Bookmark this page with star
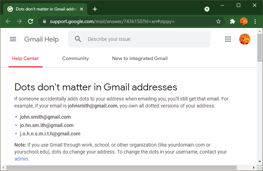 pos(219,21)
